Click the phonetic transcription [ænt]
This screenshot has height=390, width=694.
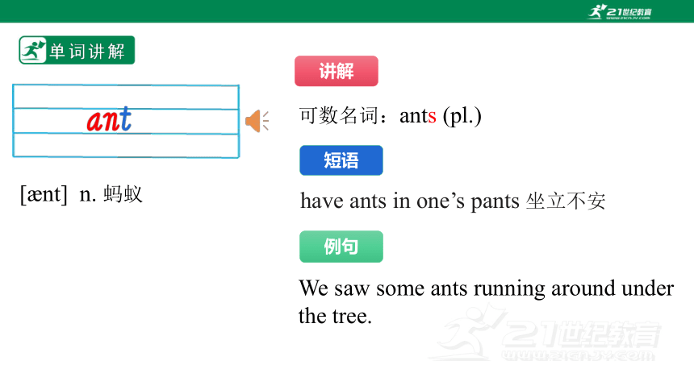(x=44, y=194)
